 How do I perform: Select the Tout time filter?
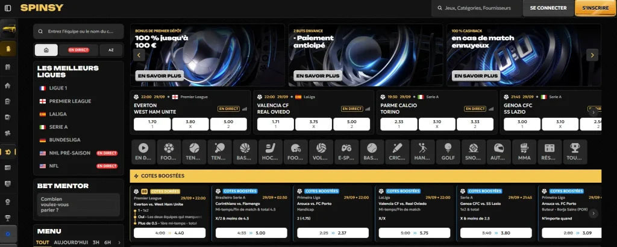43,242
